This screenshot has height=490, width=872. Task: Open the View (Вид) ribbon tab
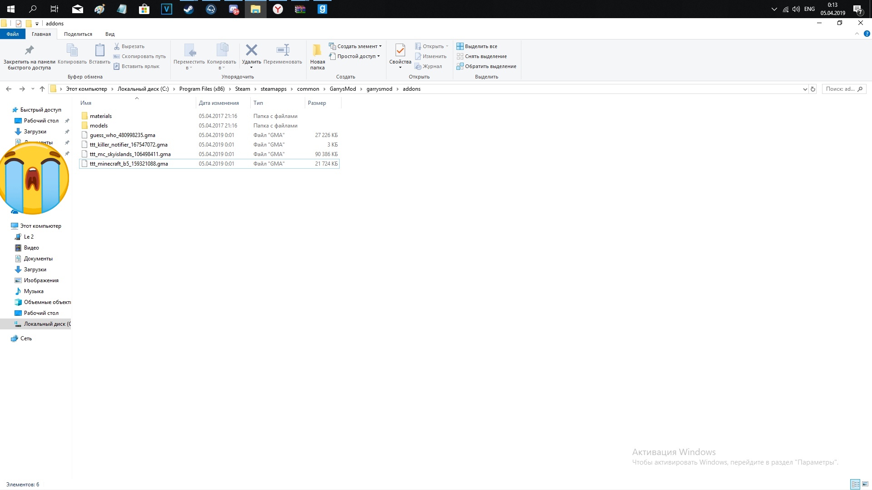109,34
